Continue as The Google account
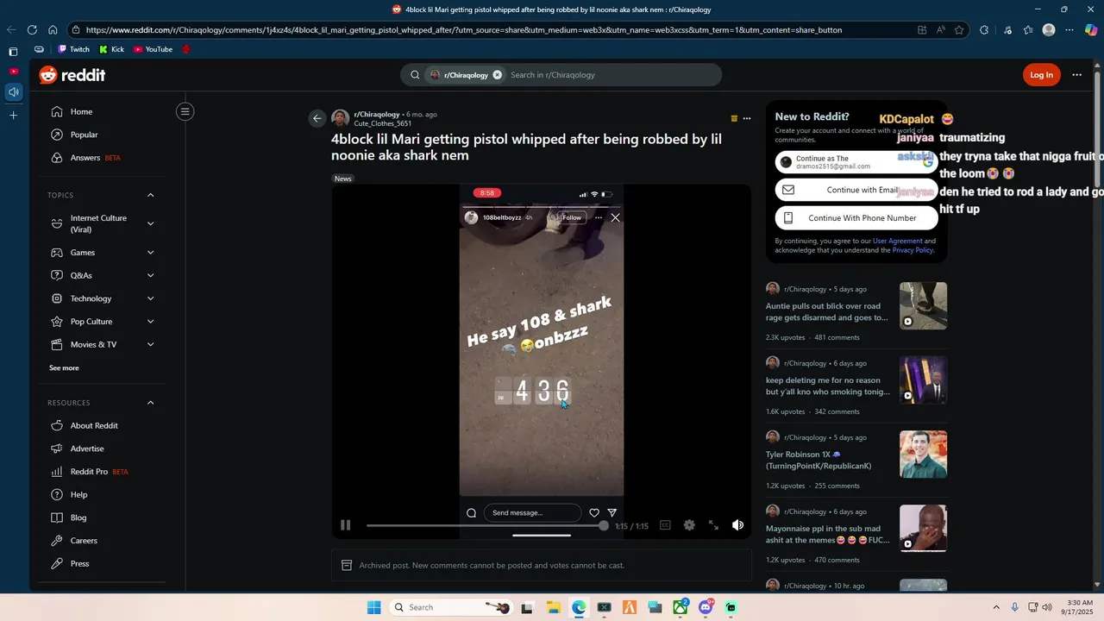The height and width of the screenshot is (621, 1104). tap(856, 162)
